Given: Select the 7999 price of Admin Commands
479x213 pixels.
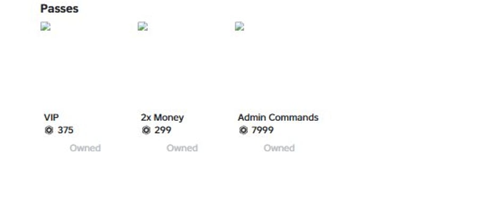Looking at the screenshot, I should pos(263,130).
